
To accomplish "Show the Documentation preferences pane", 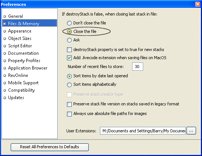I will pos(23,53).
